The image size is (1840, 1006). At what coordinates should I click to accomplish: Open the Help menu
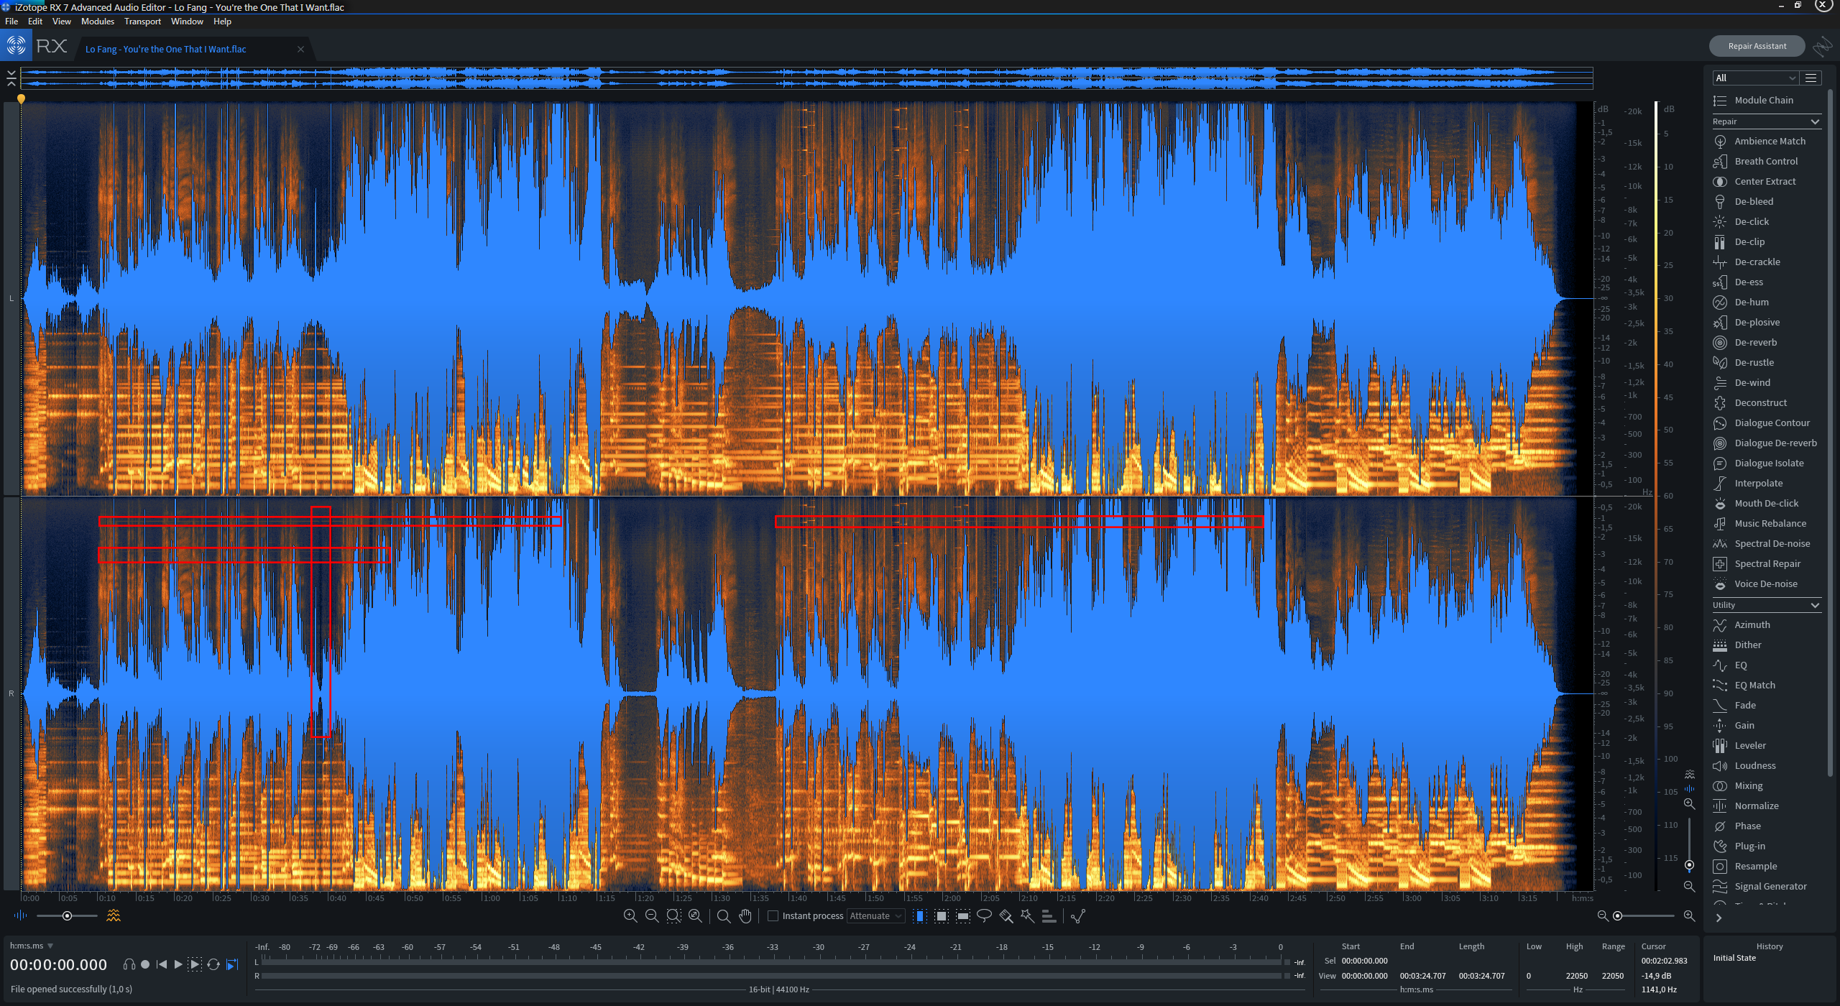coord(222,22)
